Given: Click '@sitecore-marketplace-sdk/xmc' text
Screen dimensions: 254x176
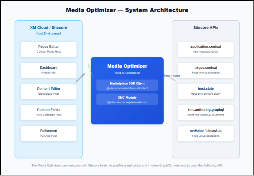Looking at the screenshot, I should (127, 102).
